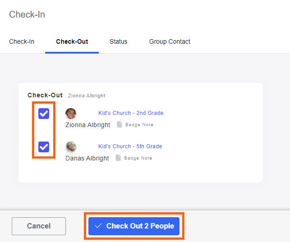Click the bold Check-Out card heading
Screen dimensions: 290x242
[45, 95]
